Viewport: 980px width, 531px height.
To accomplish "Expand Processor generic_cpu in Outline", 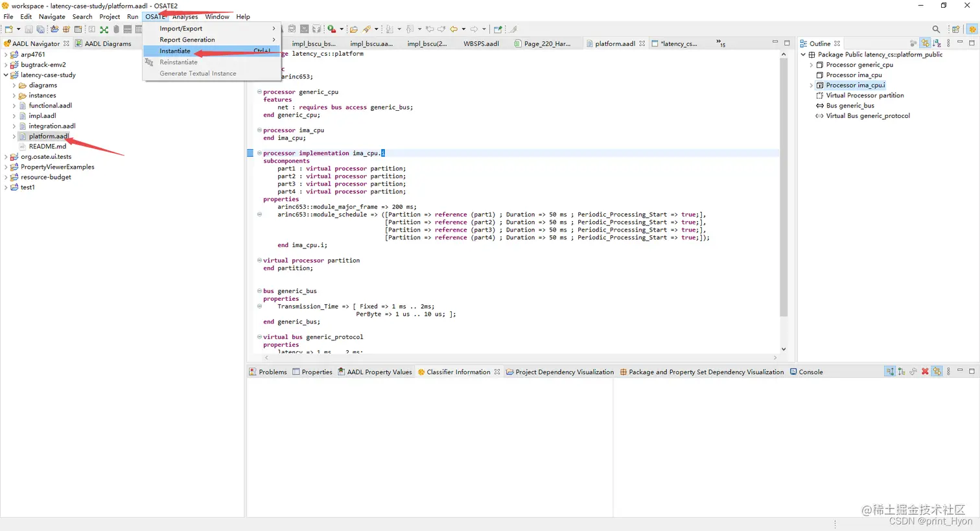I will [x=811, y=65].
